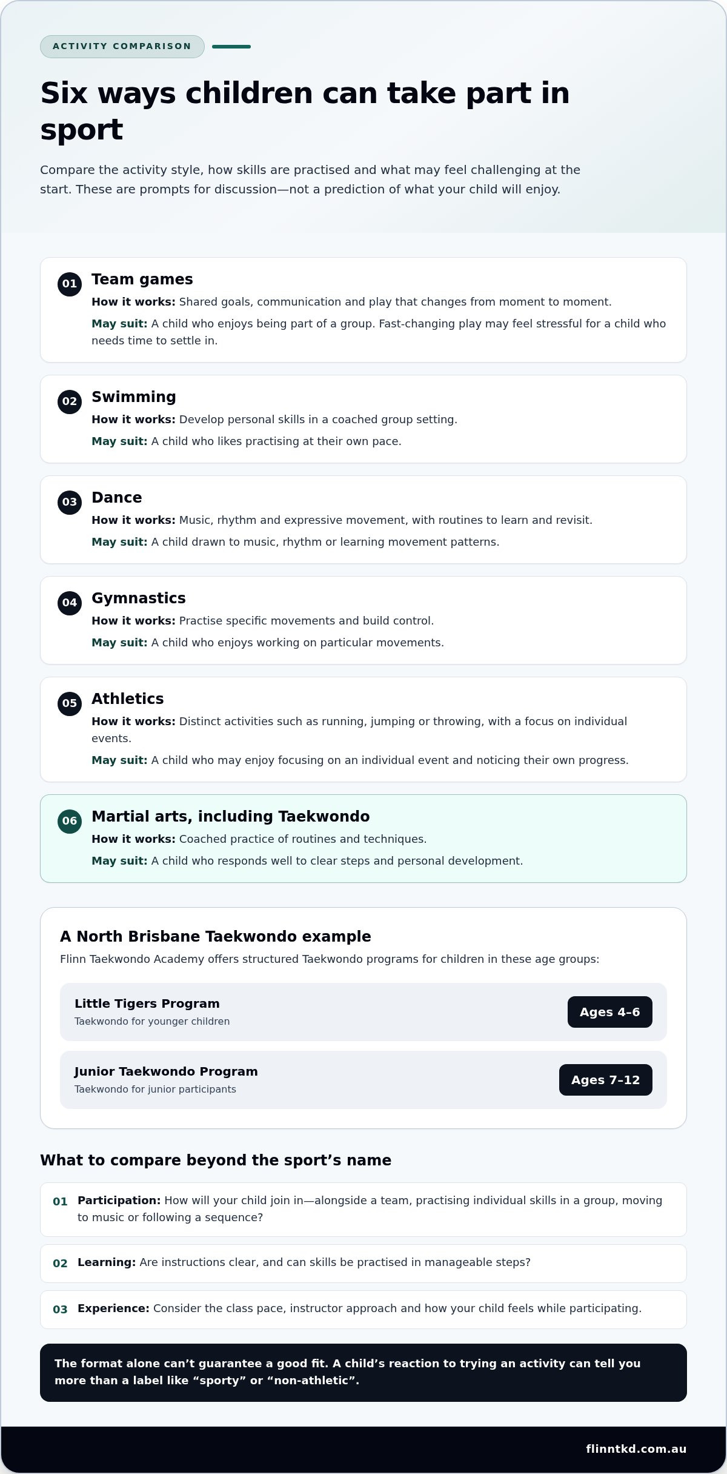Click the 04 number badge for Gymnastics
727x1474 pixels.
(x=70, y=603)
